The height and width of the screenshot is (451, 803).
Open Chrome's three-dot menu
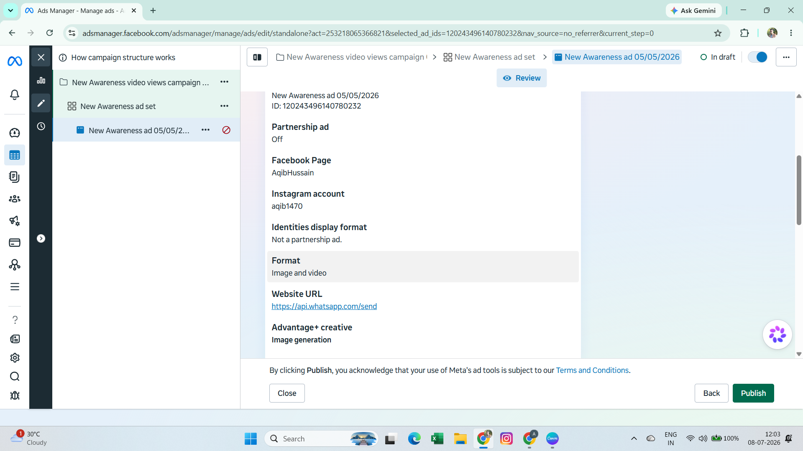791,33
